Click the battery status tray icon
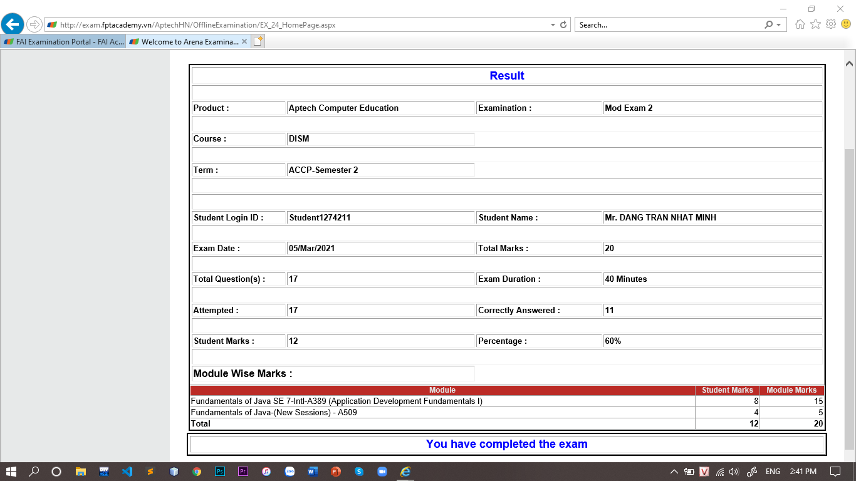The width and height of the screenshot is (856, 481). [x=689, y=472]
